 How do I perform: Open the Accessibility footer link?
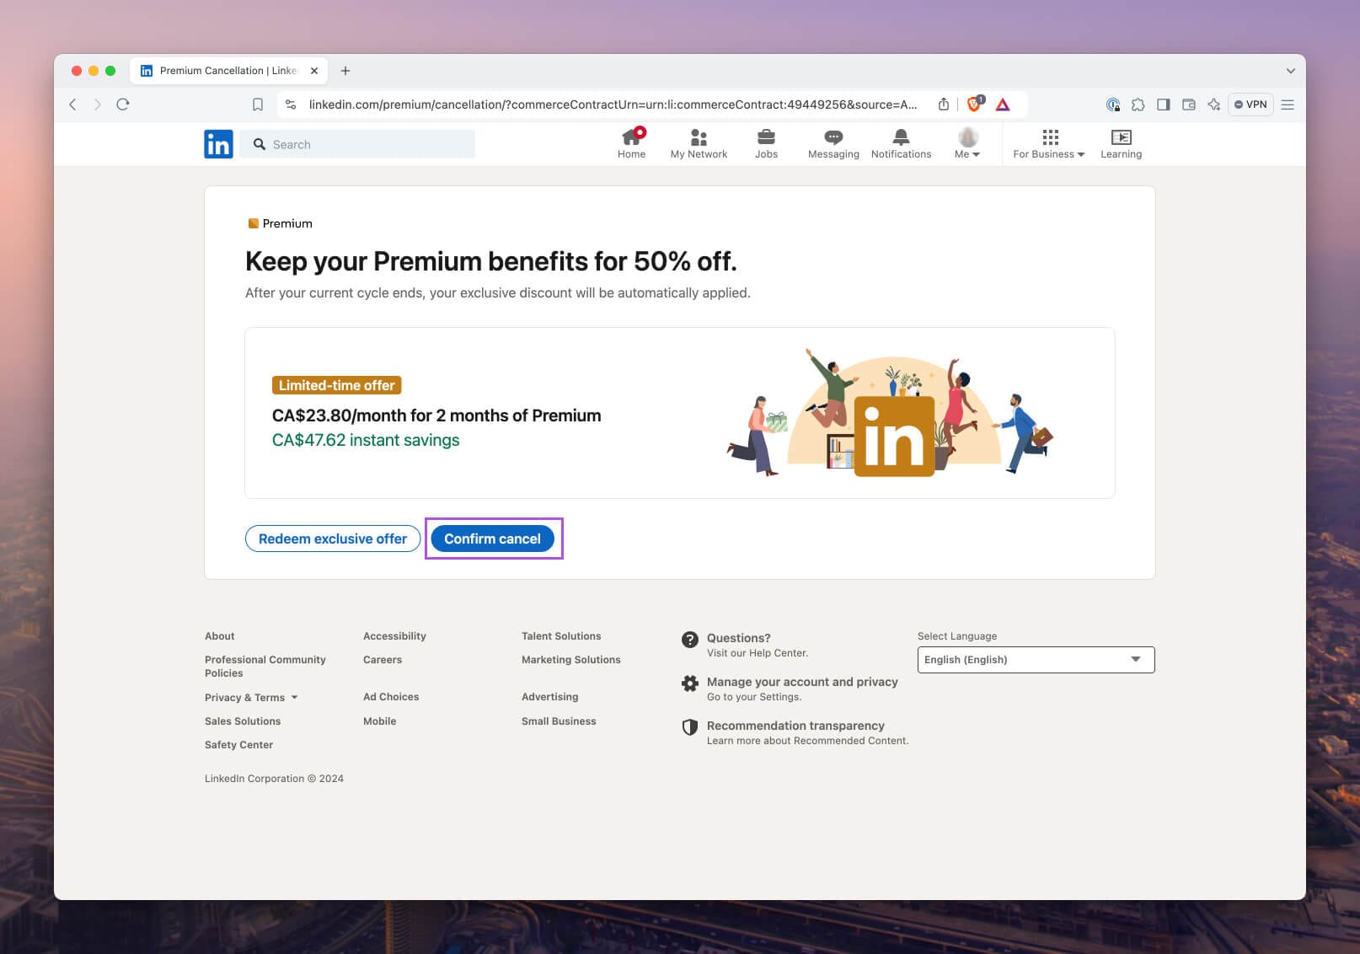point(394,636)
